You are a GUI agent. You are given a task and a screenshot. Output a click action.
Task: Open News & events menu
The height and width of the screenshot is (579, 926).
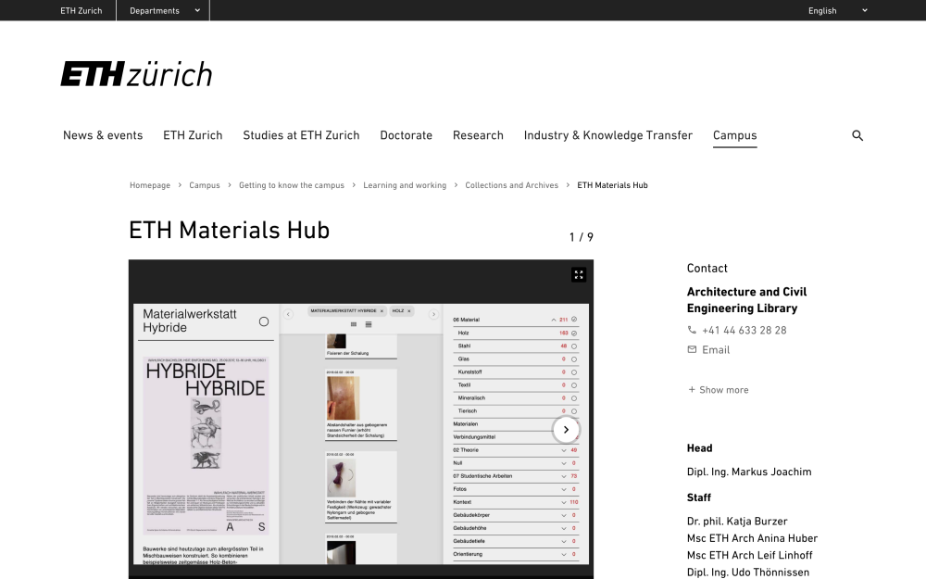coord(103,135)
